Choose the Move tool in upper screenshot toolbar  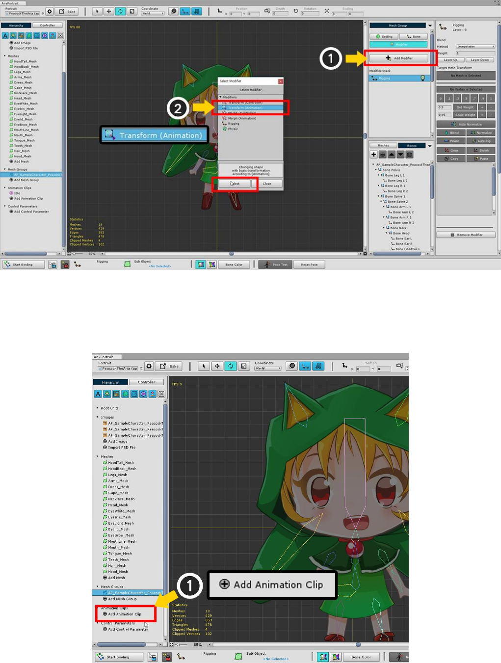[x=109, y=11]
